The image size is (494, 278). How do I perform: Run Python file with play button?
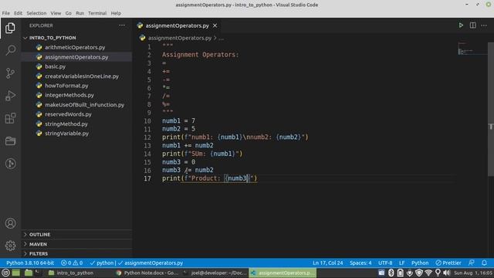[x=461, y=25]
